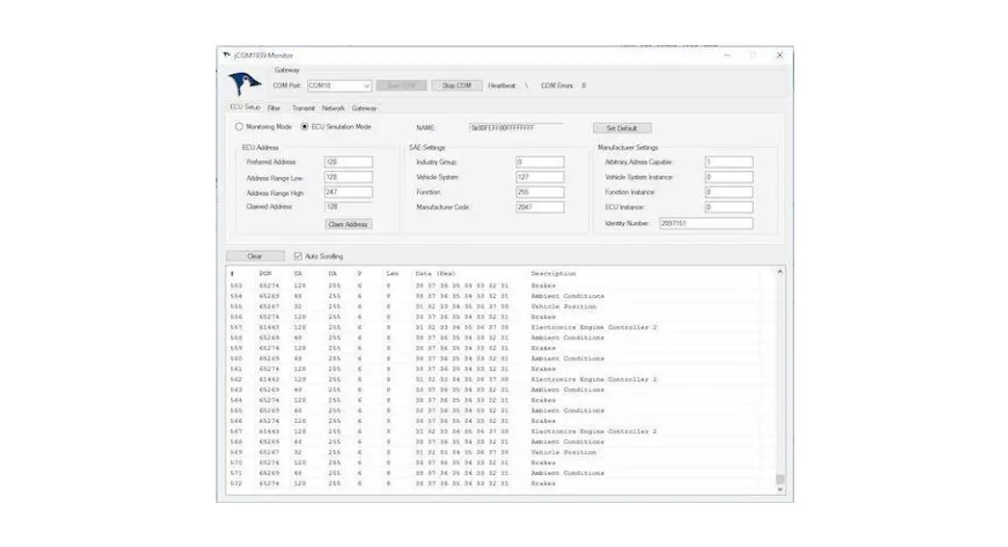Clear the message log with Clear button
1008x547 pixels.
[254, 257]
